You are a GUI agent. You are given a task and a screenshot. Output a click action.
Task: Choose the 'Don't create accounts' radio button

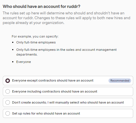coord(8,102)
